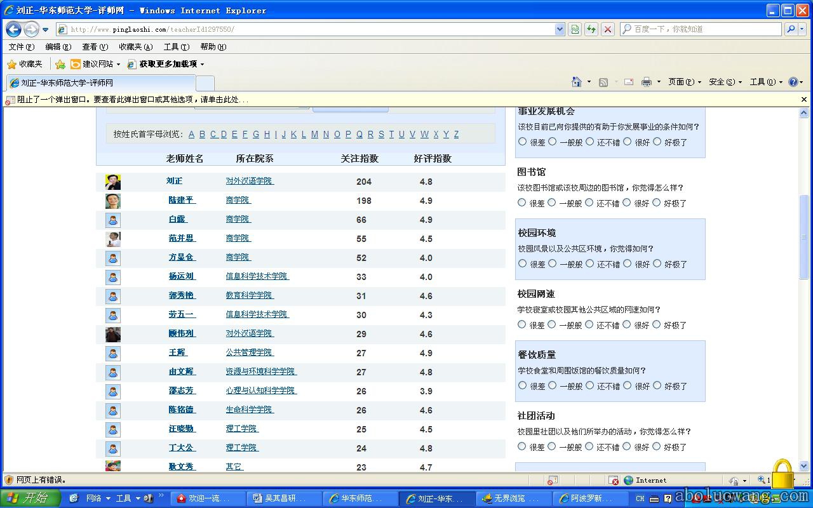Open compatibility view icon beside address bar

(x=575, y=29)
